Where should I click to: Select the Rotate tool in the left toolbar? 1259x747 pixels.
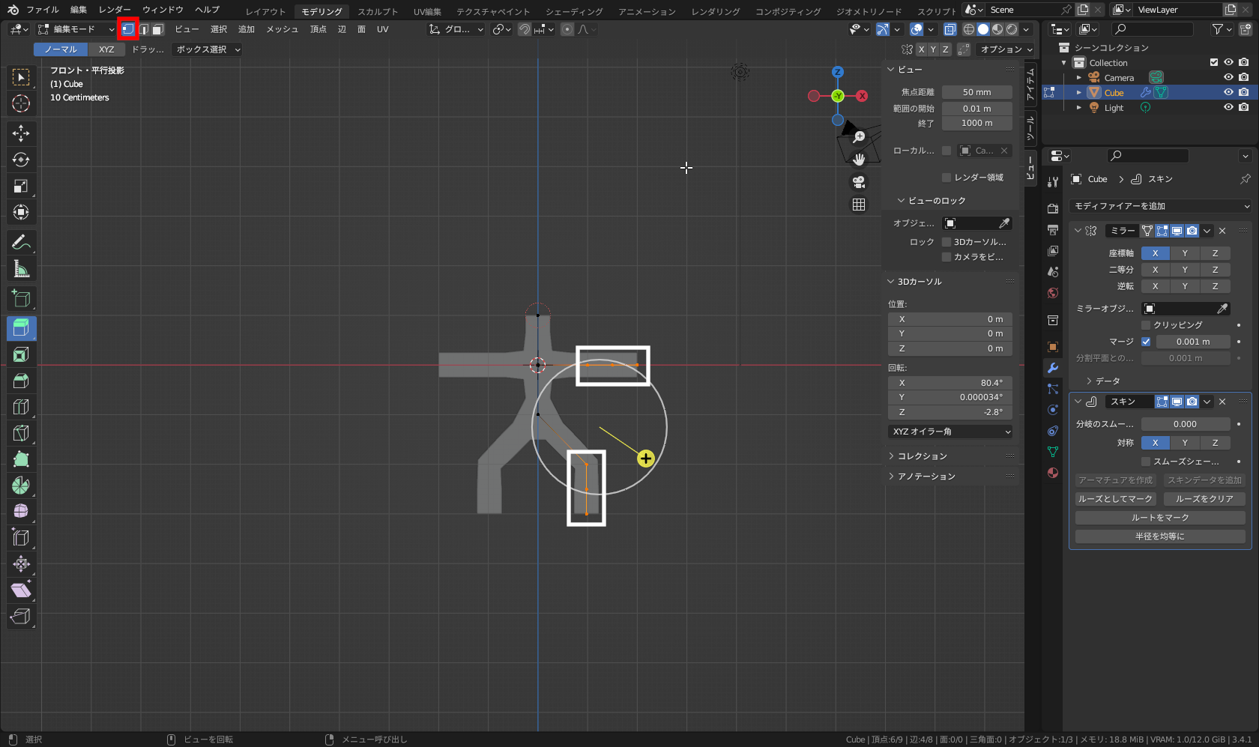(x=21, y=160)
